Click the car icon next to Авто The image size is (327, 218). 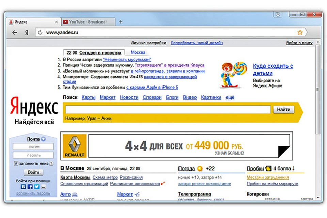75,194
